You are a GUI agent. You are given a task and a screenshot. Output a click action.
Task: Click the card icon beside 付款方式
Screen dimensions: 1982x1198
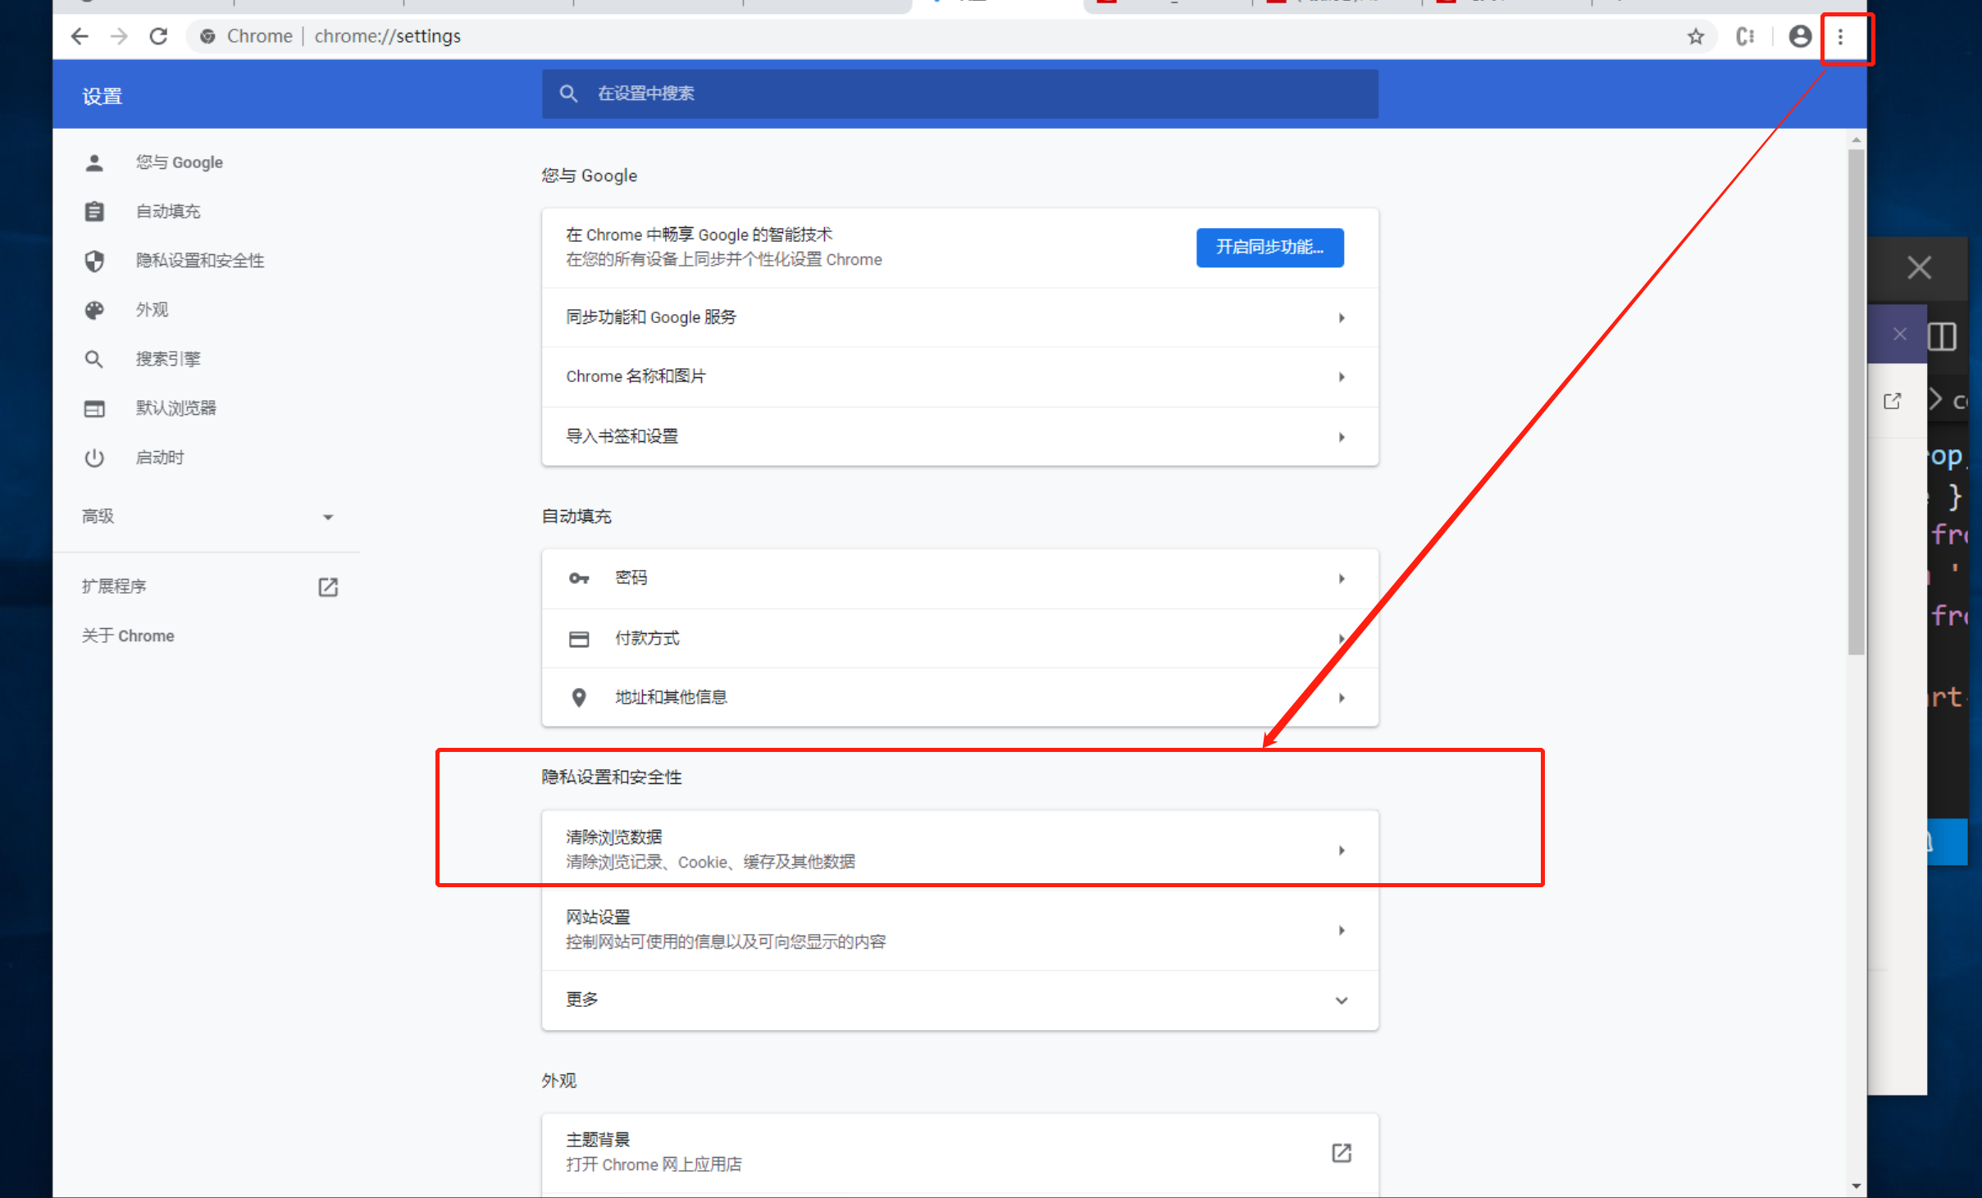(579, 638)
